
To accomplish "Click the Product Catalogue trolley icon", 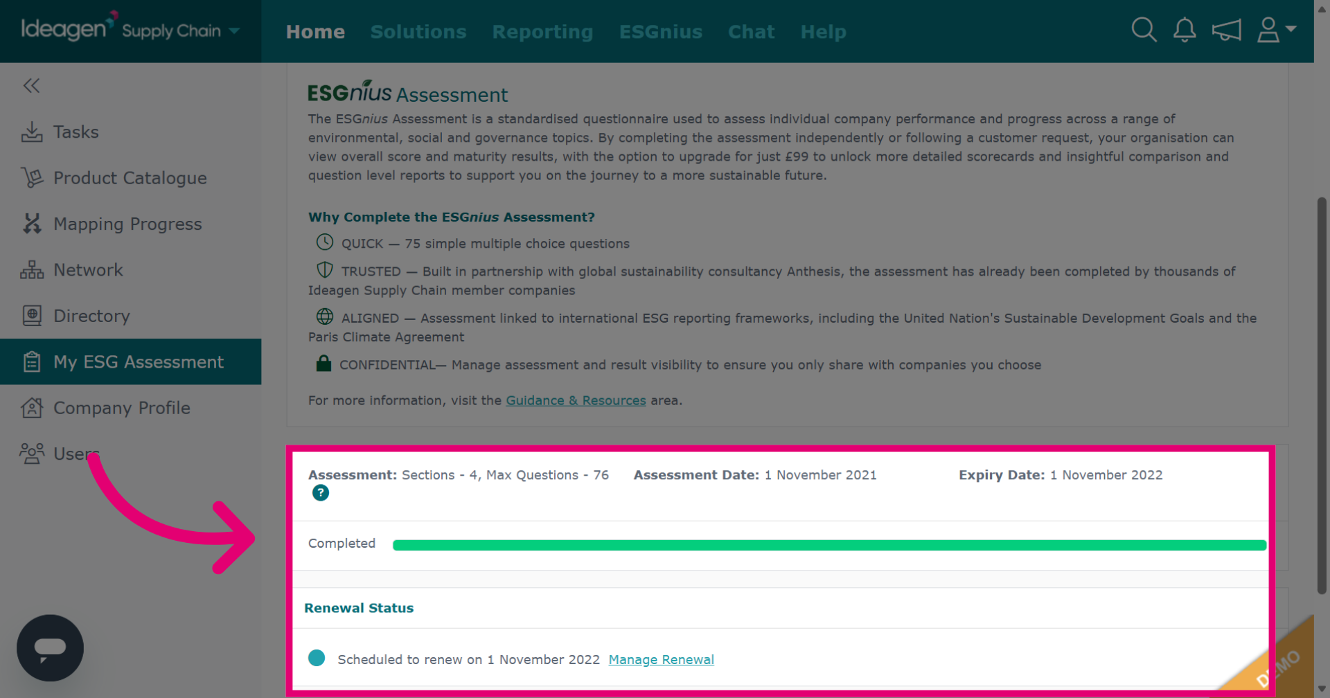I will 32,178.
